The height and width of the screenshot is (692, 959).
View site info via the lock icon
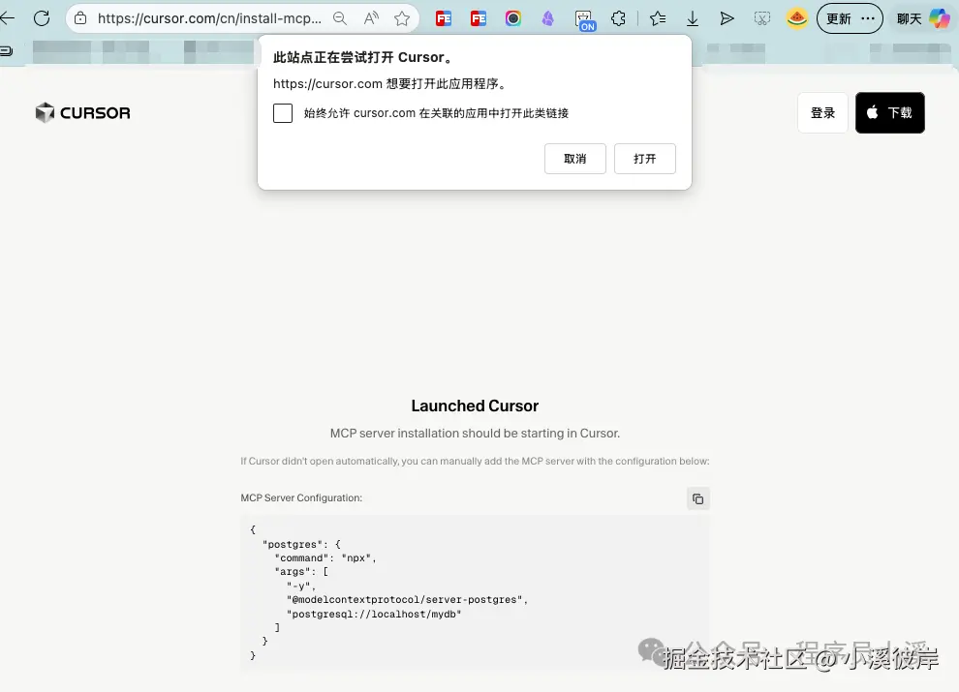[80, 18]
